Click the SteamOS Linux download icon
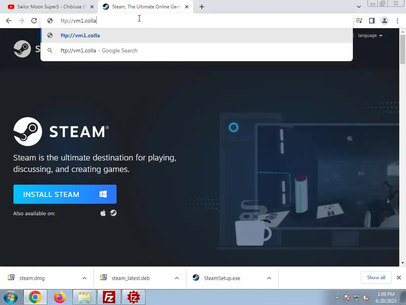The width and height of the screenshot is (406, 305). coord(113,213)
